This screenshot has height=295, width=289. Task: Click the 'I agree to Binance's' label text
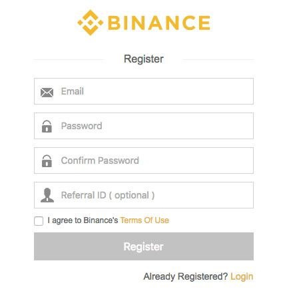[x=83, y=220]
